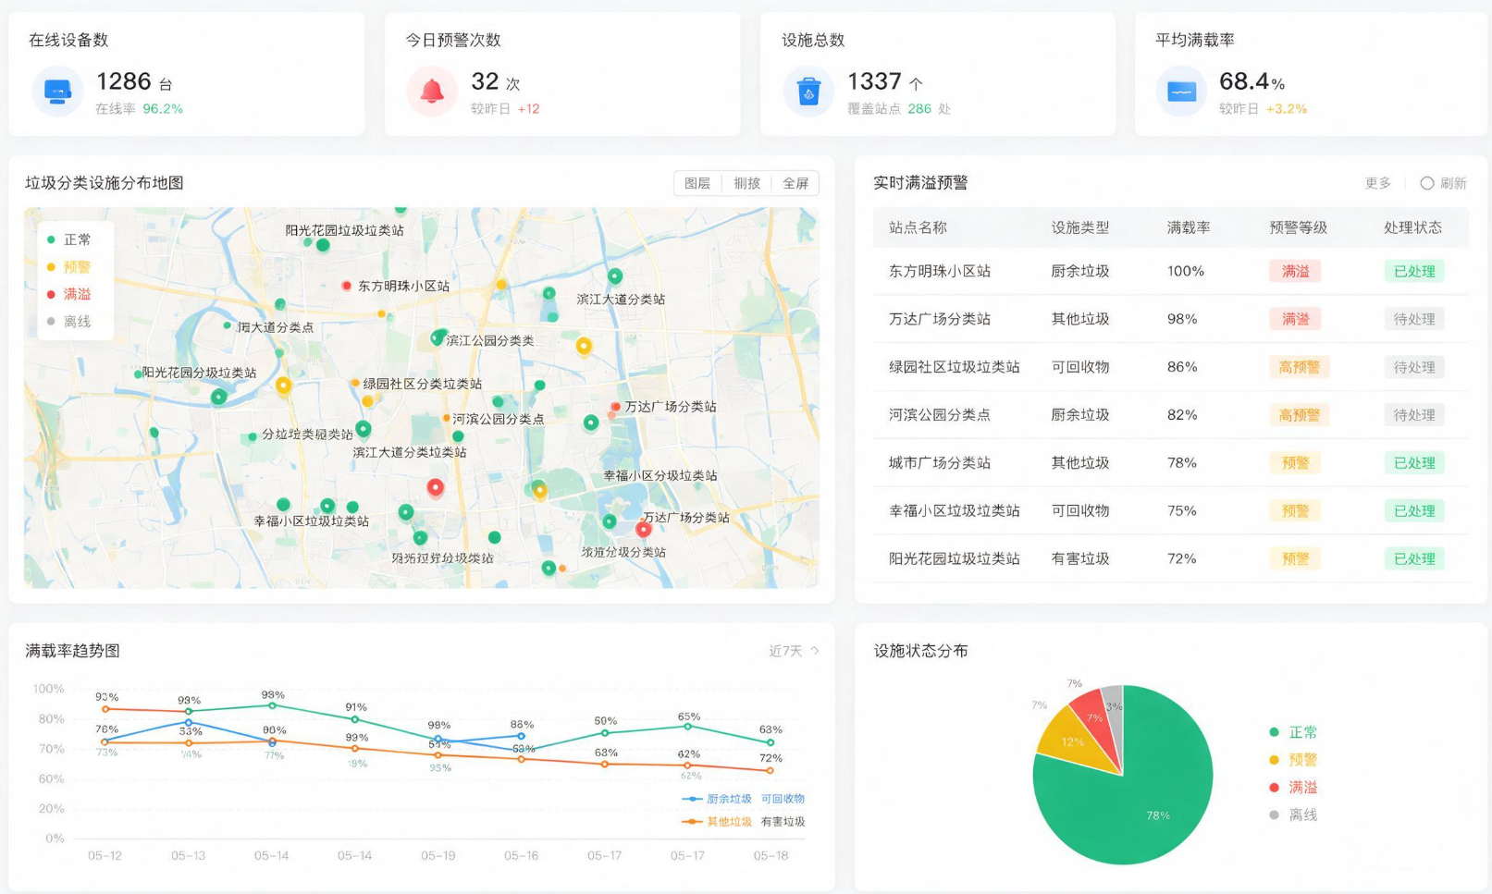
Task: Click 预警 badge for 城市广场分类站
Action: coord(1295,463)
